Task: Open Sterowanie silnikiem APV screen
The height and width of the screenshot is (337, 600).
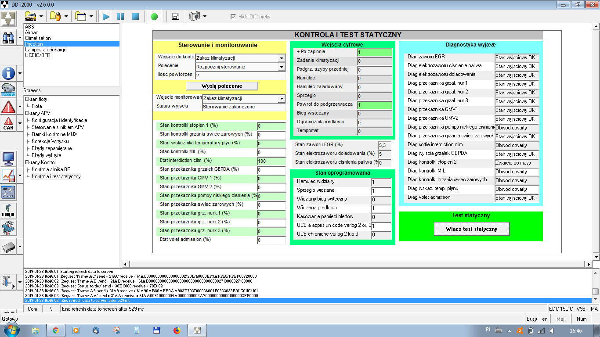Action: point(58,127)
